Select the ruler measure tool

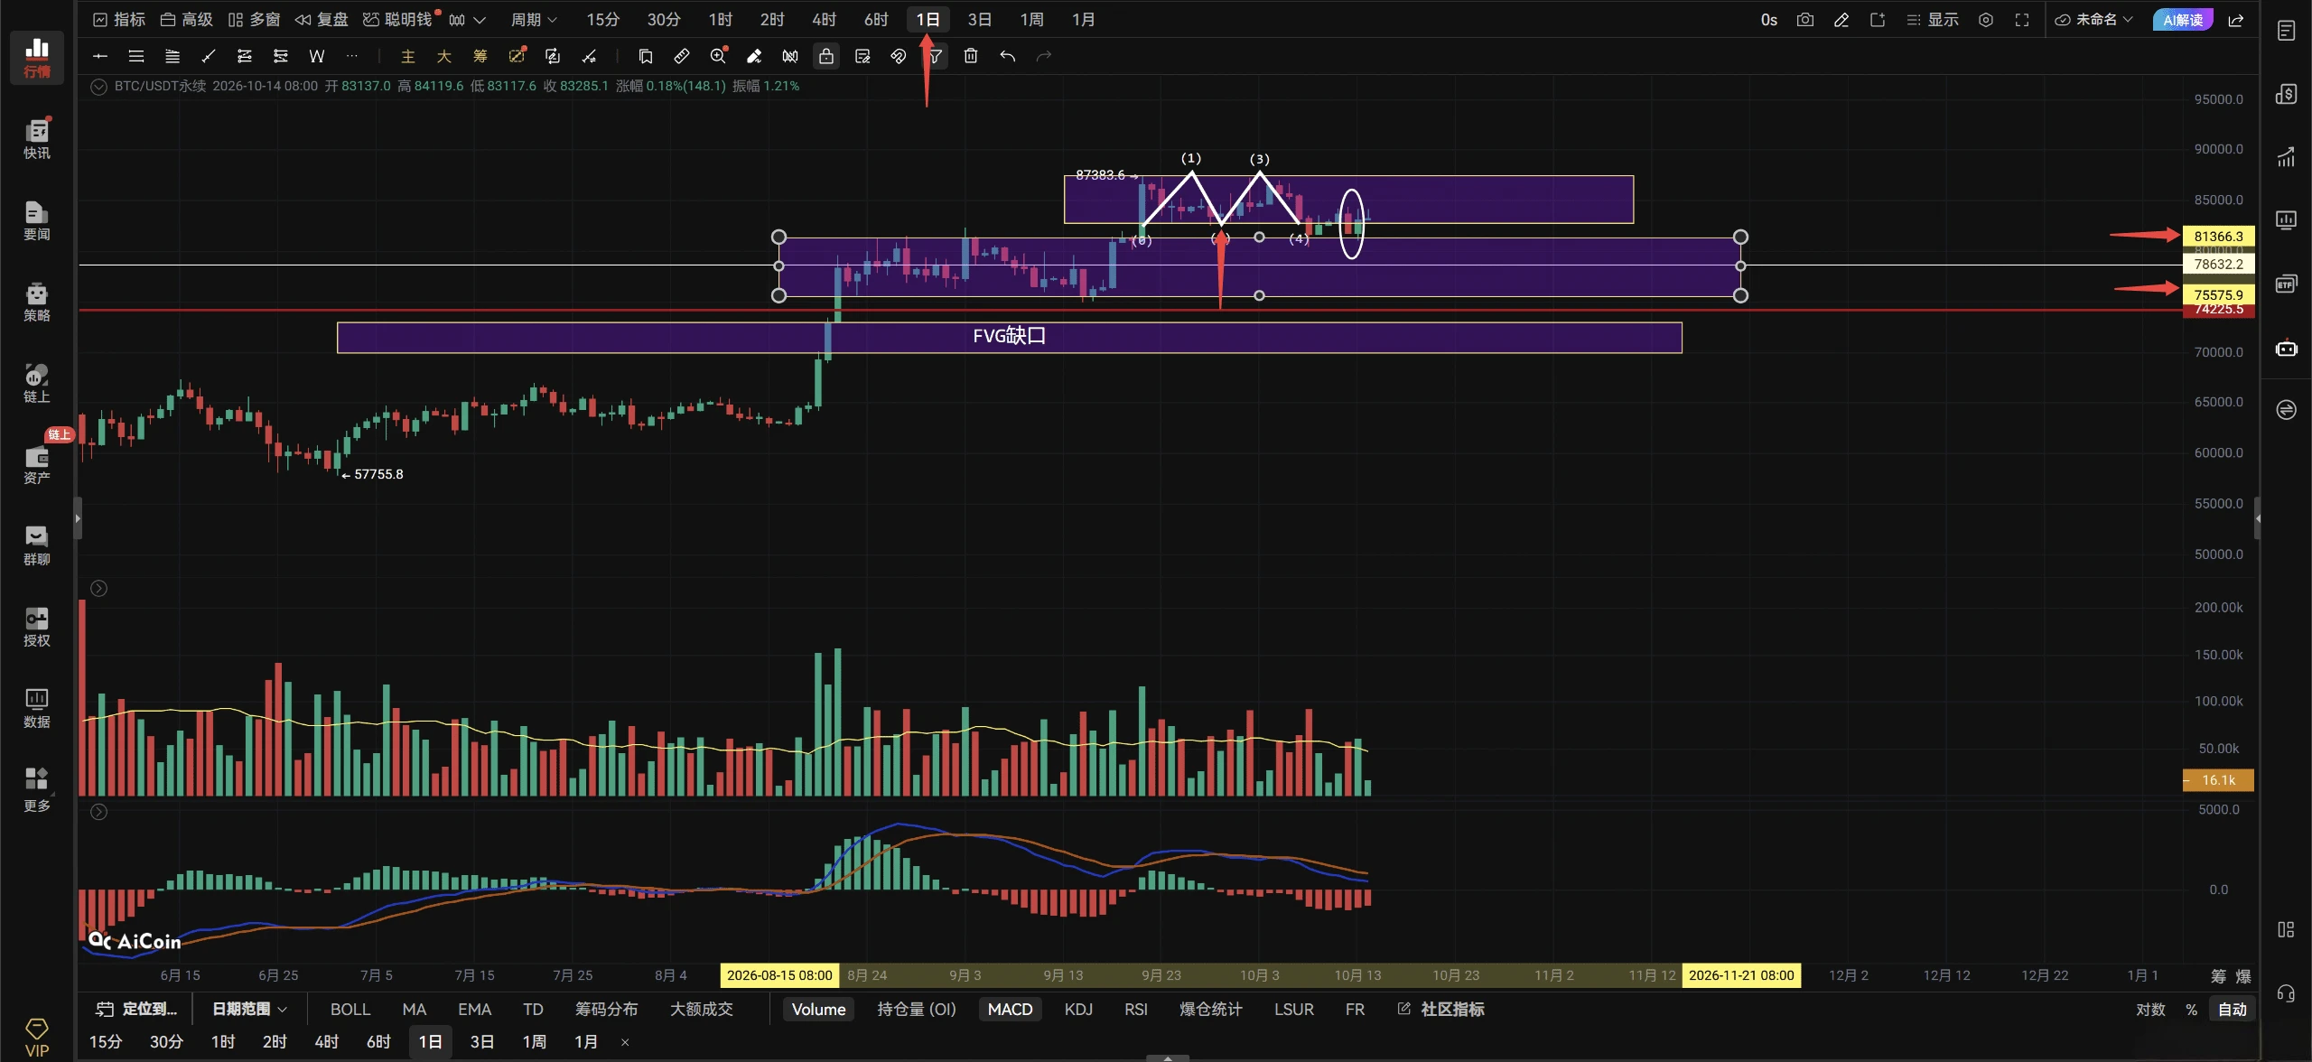coord(682,56)
